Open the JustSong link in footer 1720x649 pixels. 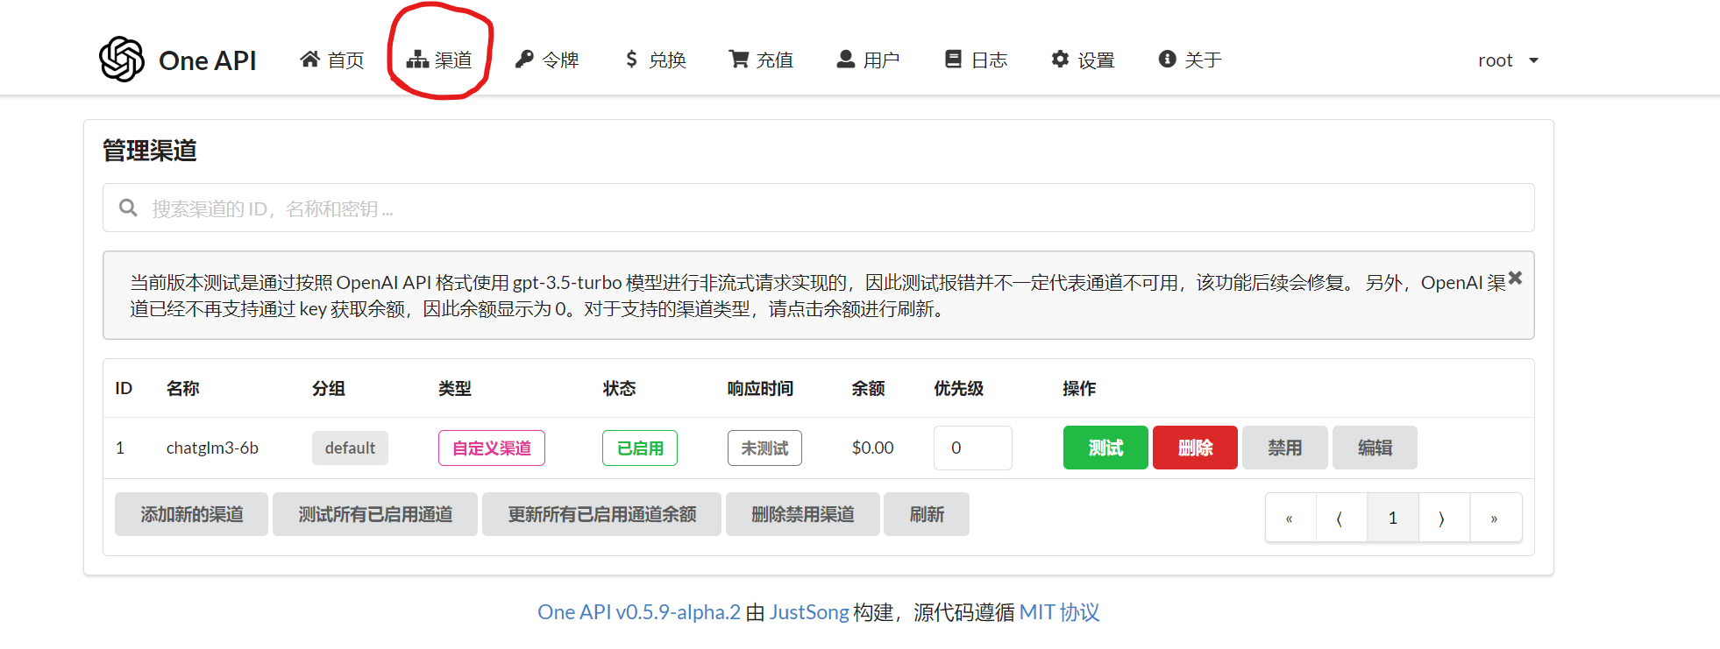(809, 612)
